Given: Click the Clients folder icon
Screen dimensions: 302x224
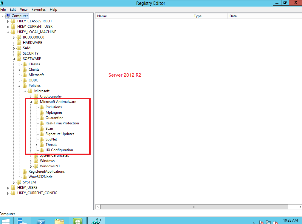Looking at the screenshot, I should [24, 69].
